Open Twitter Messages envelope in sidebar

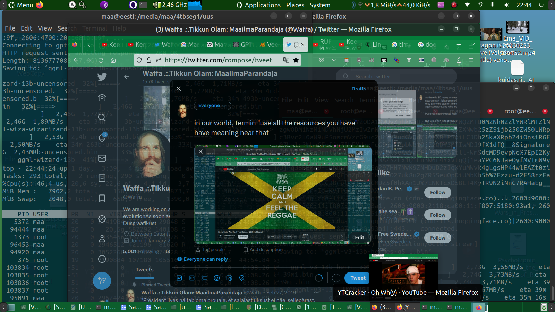click(x=102, y=158)
